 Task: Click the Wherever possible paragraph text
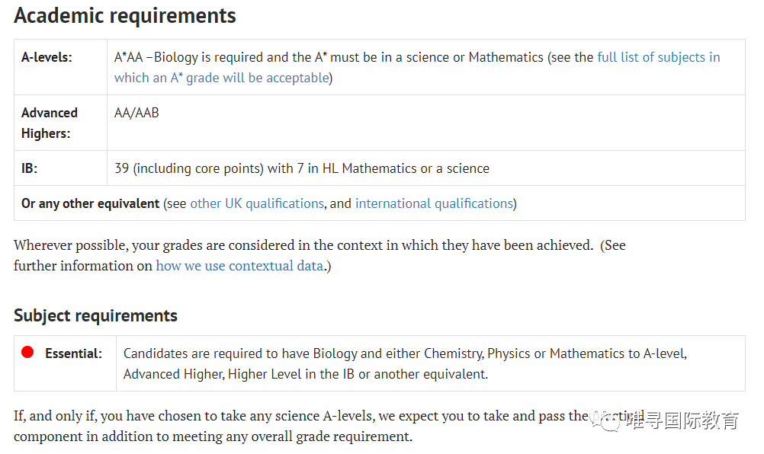point(319,255)
